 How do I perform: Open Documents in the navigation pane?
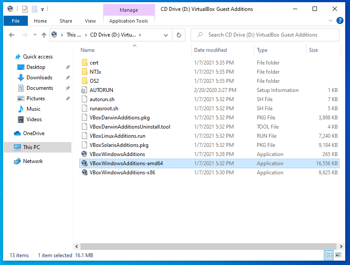[x=40, y=88]
